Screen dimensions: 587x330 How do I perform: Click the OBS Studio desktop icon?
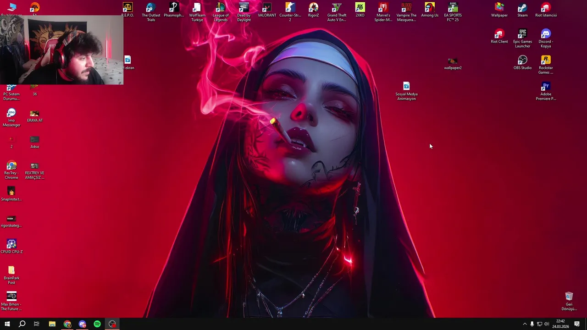pyautogui.click(x=522, y=62)
